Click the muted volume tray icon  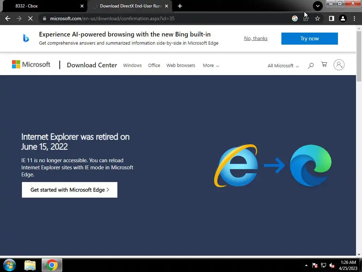[x=332, y=265]
